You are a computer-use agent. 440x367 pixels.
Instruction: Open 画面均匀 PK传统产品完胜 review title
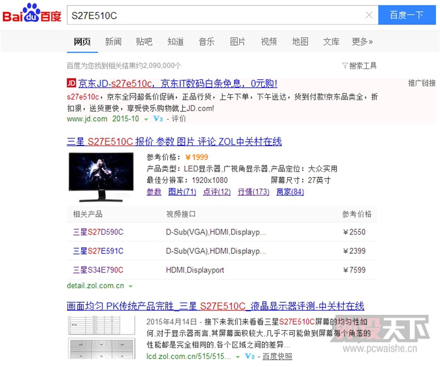tap(216, 306)
